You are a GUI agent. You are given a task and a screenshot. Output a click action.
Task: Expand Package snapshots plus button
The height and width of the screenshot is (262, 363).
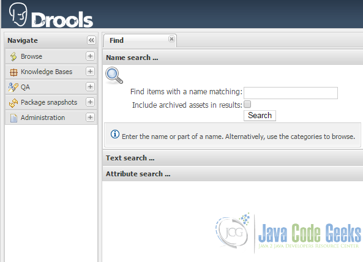90,102
